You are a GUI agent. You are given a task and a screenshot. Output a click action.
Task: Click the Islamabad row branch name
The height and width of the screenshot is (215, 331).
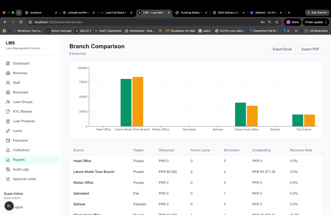coord(81,193)
